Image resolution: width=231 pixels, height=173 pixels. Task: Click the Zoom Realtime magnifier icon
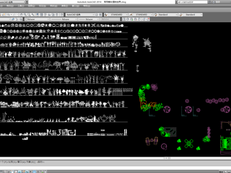coord(25,15)
